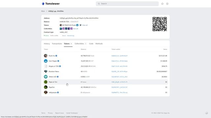This screenshot has height=118, width=211.
Task: Click View all next to Collectibles
Action: click(75, 29)
